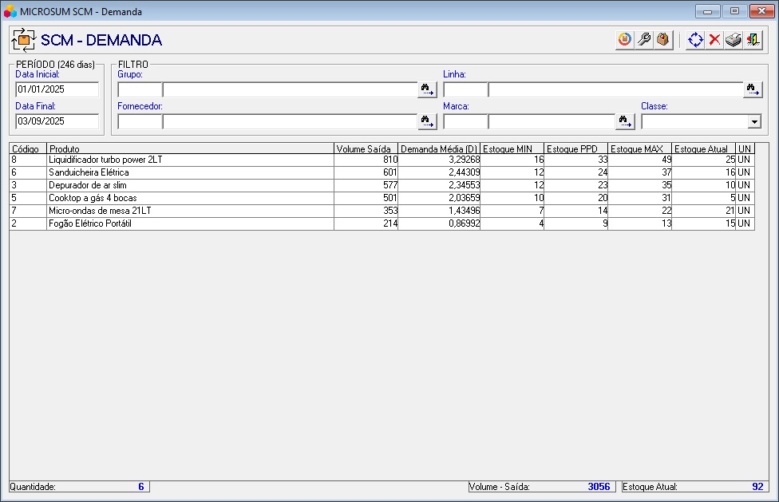This screenshot has height=502, width=779.
Task: Click the Fornecedor code input field
Action: tap(140, 121)
